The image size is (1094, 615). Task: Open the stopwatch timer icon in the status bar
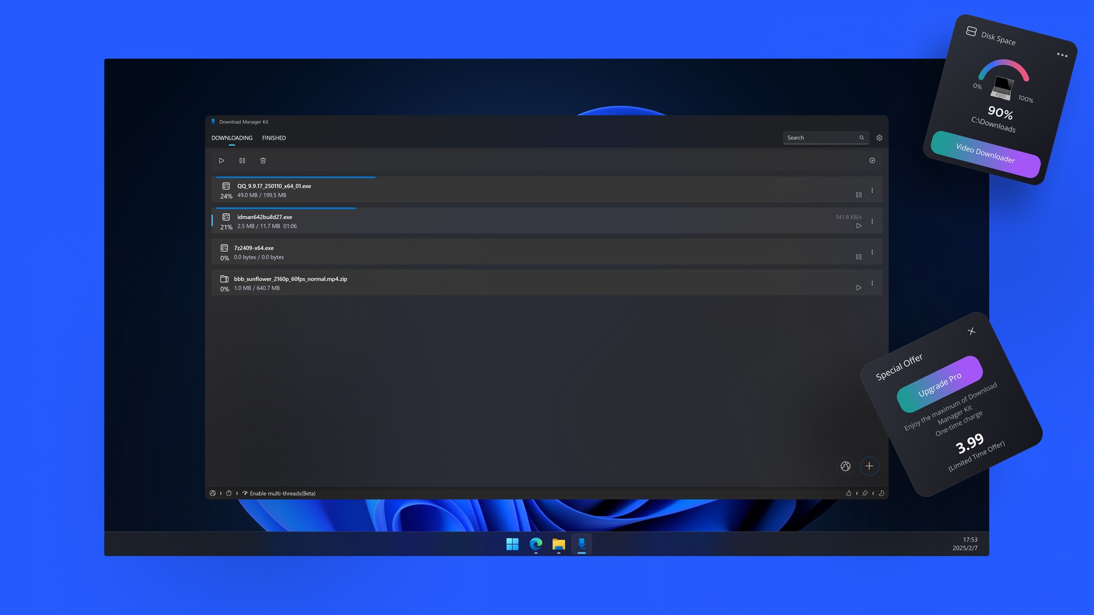(x=229, y=493)
